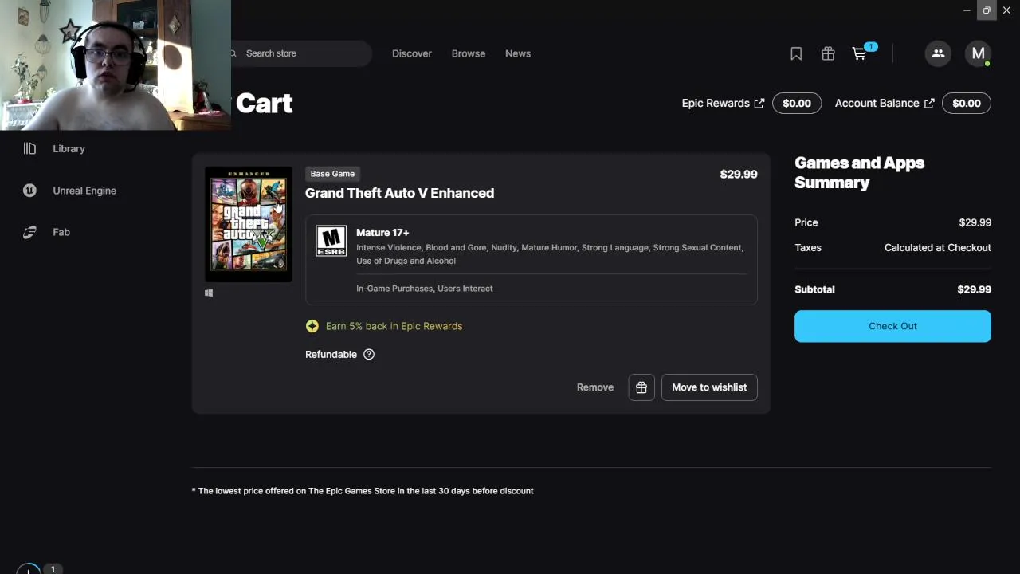Viewport: 1020px width, 574px height.
Task: Click the Library sidebar icon
Action: click(29, 148)
